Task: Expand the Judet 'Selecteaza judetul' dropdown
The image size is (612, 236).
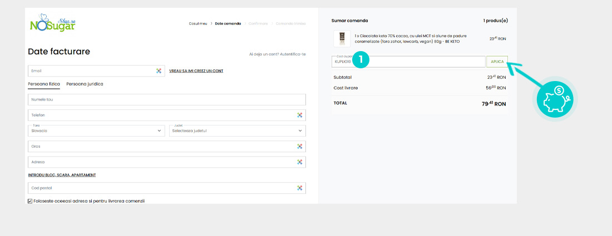Action: coord(237,131)
